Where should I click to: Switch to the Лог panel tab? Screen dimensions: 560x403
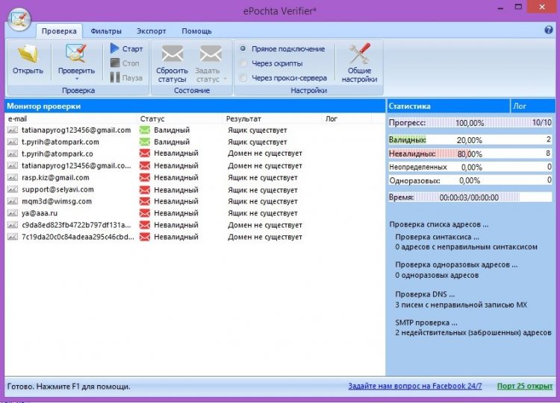tap(532, 107)
